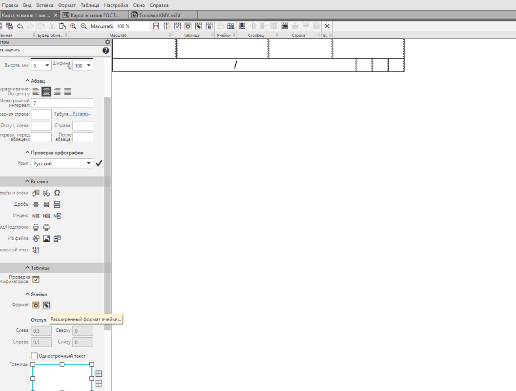Open the Таблица menu
516x391 pixels.
point(90,5)
